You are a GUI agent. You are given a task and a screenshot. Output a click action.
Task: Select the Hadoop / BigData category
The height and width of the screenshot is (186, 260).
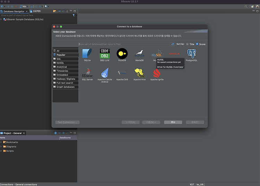tap(66, 79)
